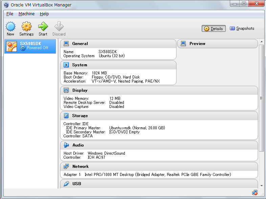Click the [CD/DVD] Empty entry
The image size is (266, 199).
124,132
